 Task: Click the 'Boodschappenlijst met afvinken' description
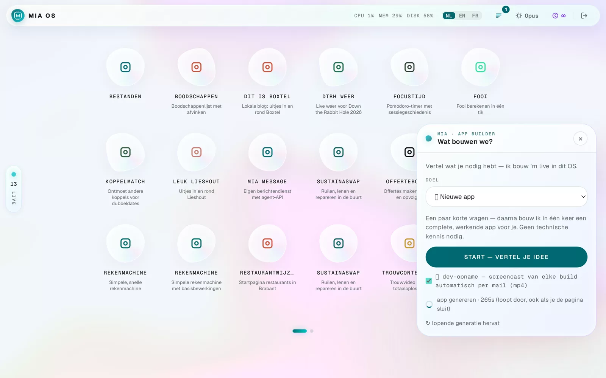point(196,109)
